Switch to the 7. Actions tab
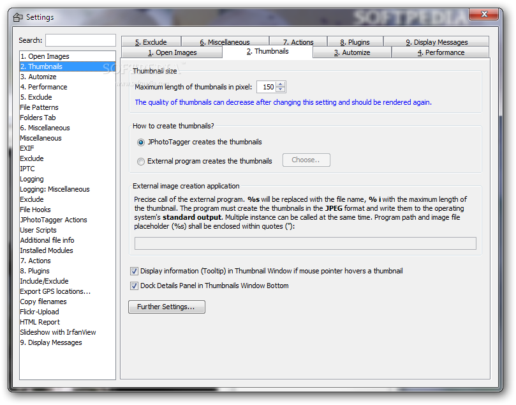This screenshot has height=405, width=516. point(298,42)
